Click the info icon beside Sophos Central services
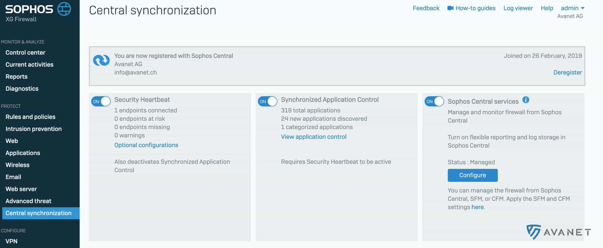This screenshot has height=248, width=603. pyautogui.click(x=526, y=100)
